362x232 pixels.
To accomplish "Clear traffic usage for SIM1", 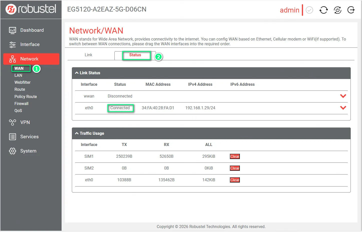I will pos(235,156).
